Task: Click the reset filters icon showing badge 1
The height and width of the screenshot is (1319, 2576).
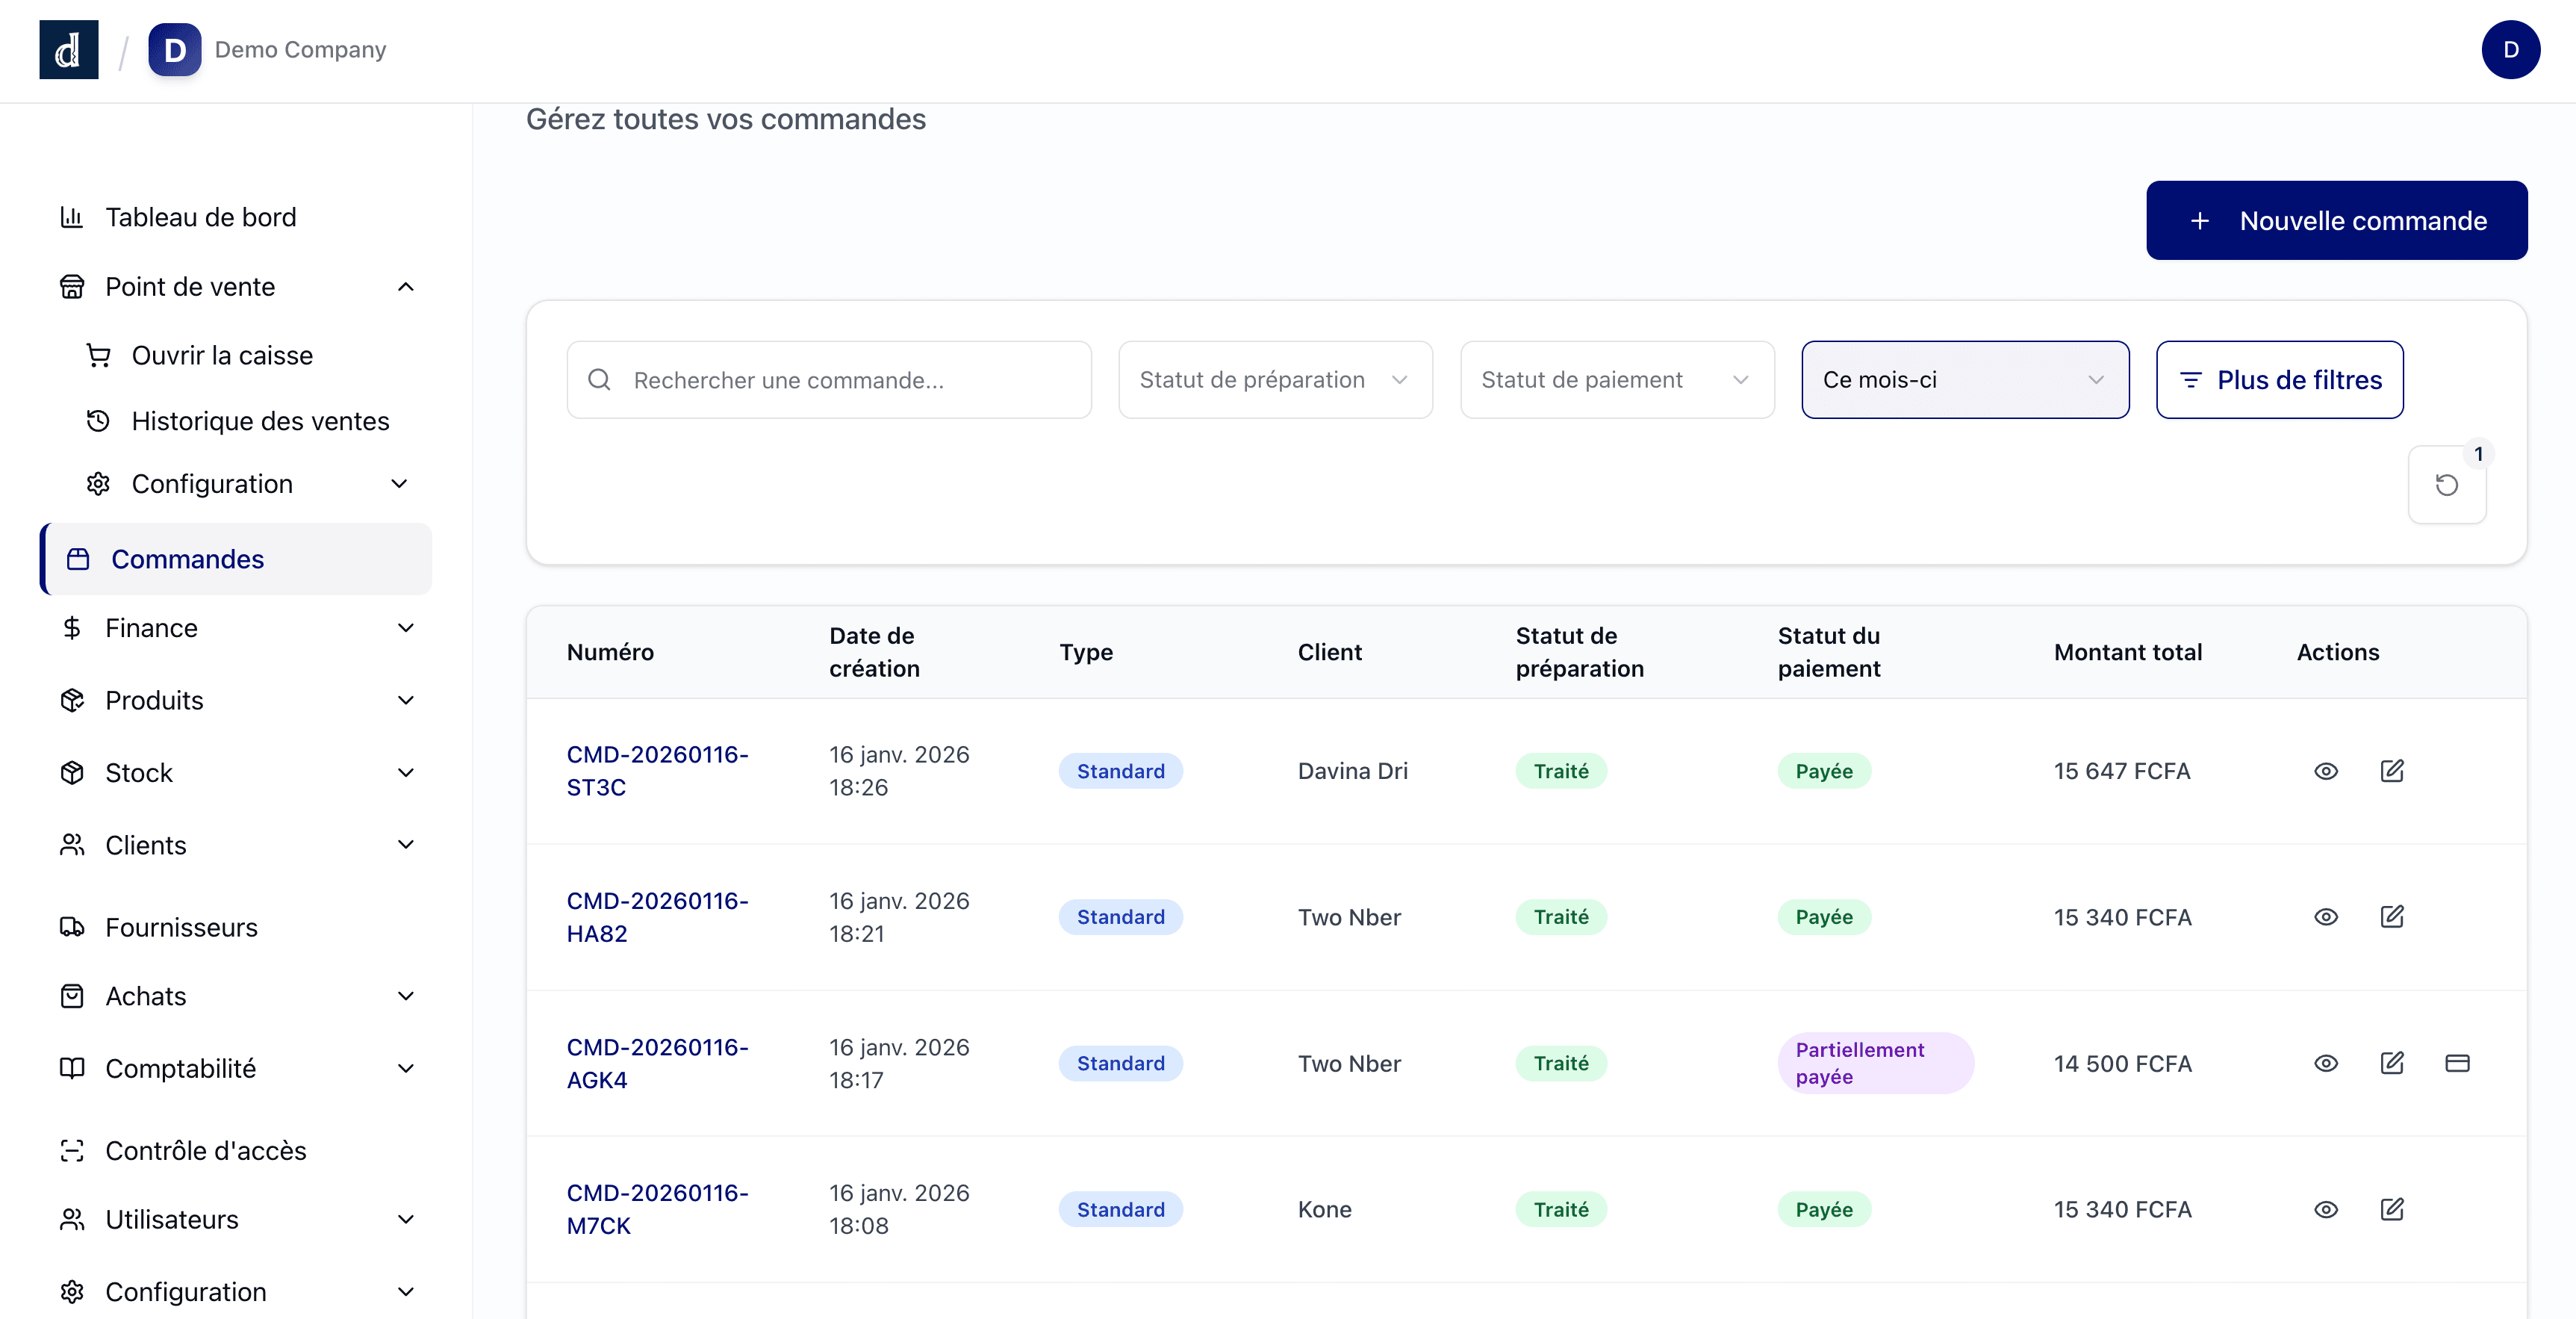Action: coord(2447,486)
